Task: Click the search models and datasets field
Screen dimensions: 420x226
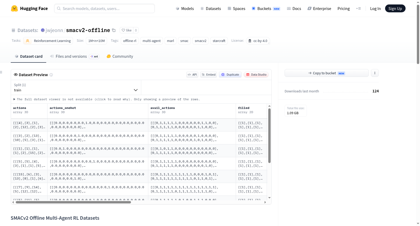Action: pos(104,8)
